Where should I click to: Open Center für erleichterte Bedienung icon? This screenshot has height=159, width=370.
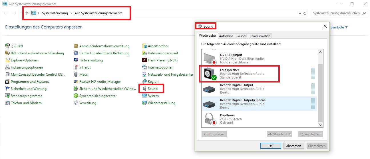(76, 53)
